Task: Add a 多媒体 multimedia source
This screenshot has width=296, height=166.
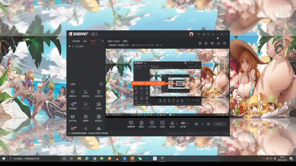Action: point(162,124)
